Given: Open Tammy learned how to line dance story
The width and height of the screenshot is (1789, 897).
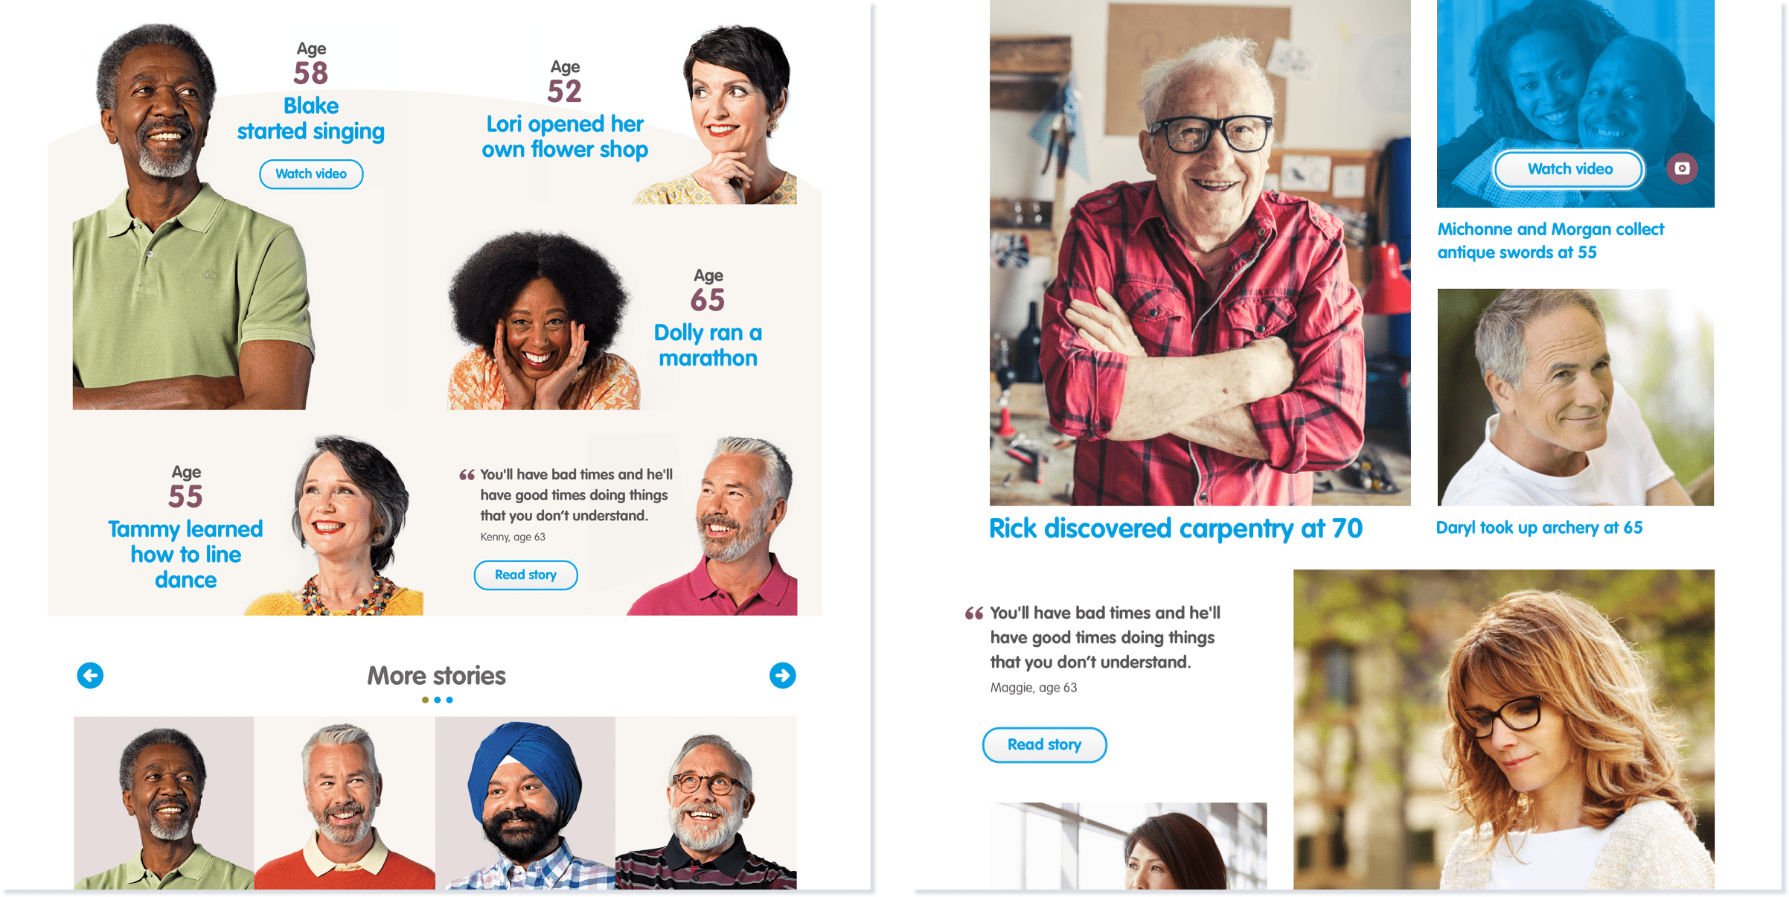Looking at the screenshot, I should point(185,555).
